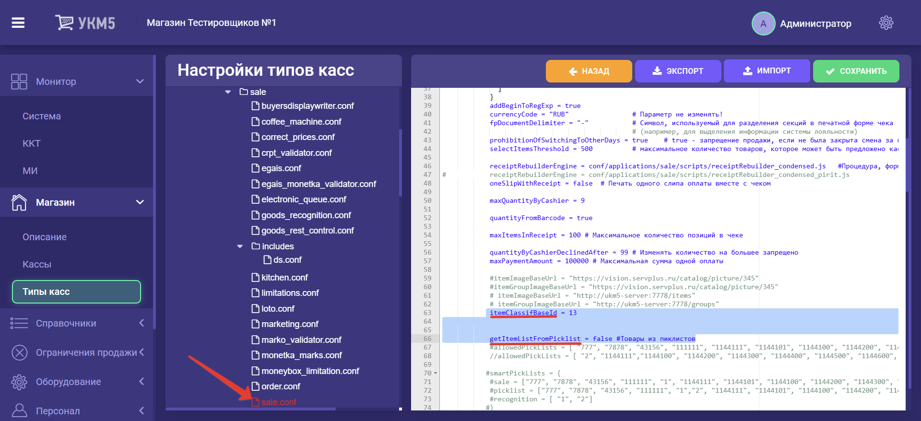
Task: Click the Администратор user name
Action: pyautogui.click(x=815, y=23)
